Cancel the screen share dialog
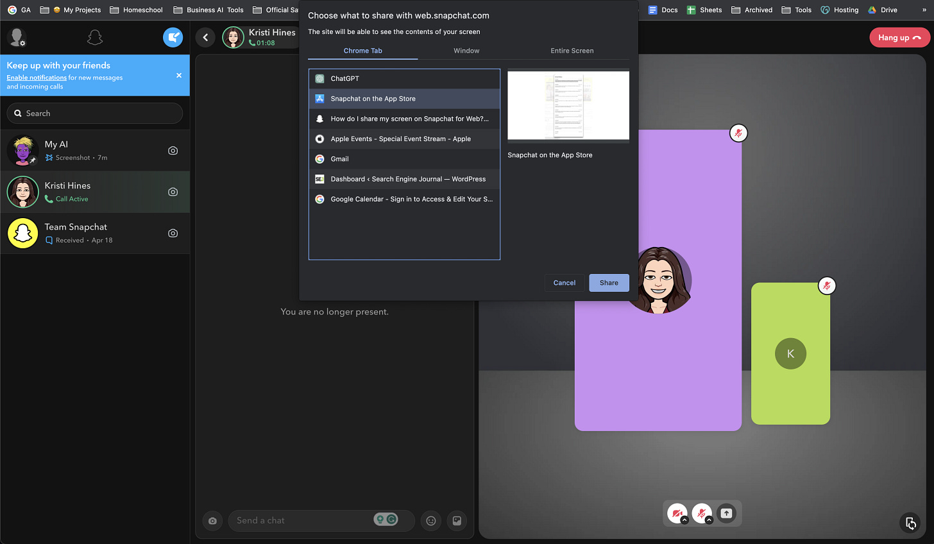The width and height of the screenshot is (934, 544). tap(565, 283)
